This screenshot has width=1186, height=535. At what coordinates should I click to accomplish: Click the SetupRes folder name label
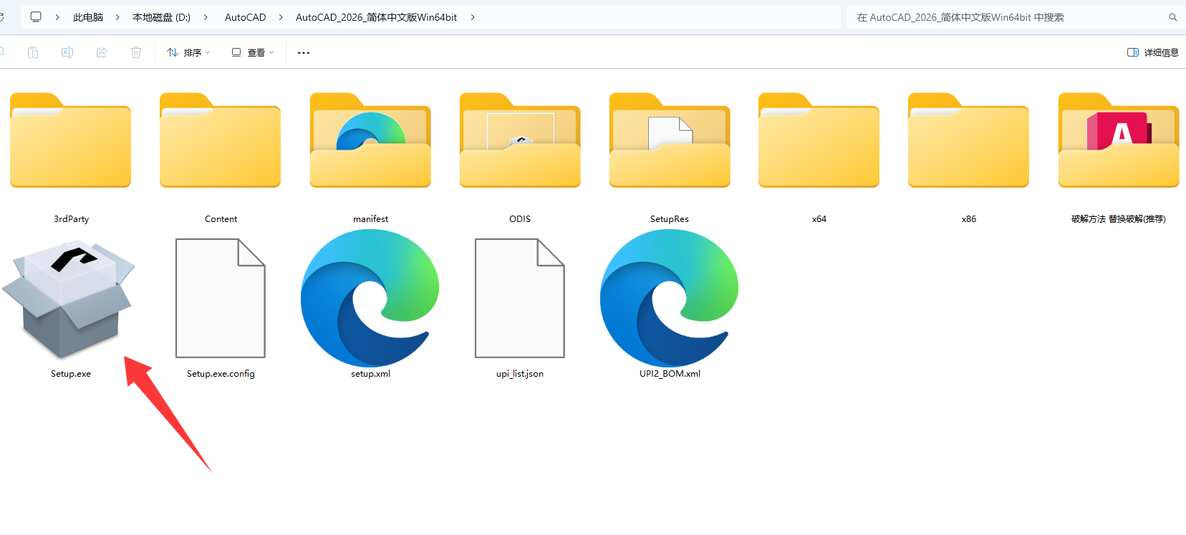(x=670, y=219)
